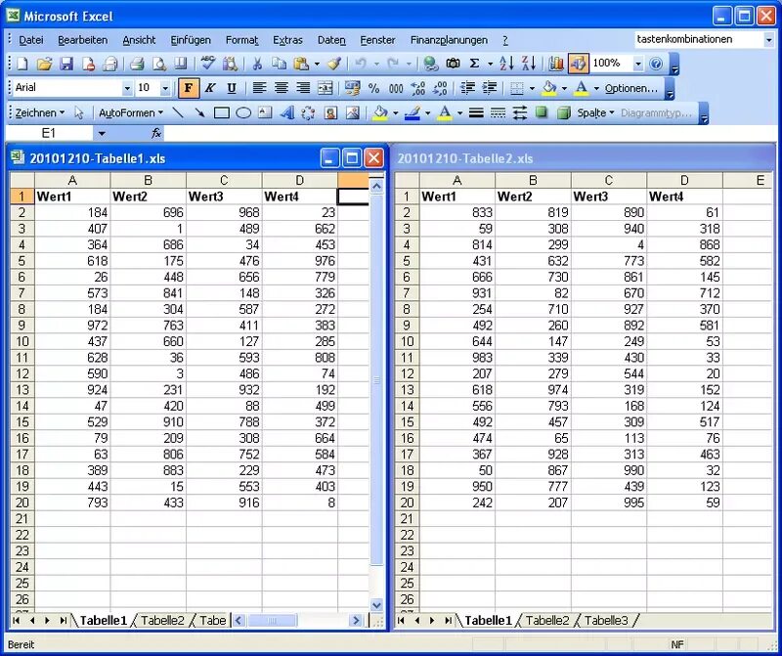Apply currency format
Screen dimensions: 782x656
coord(352,88)
